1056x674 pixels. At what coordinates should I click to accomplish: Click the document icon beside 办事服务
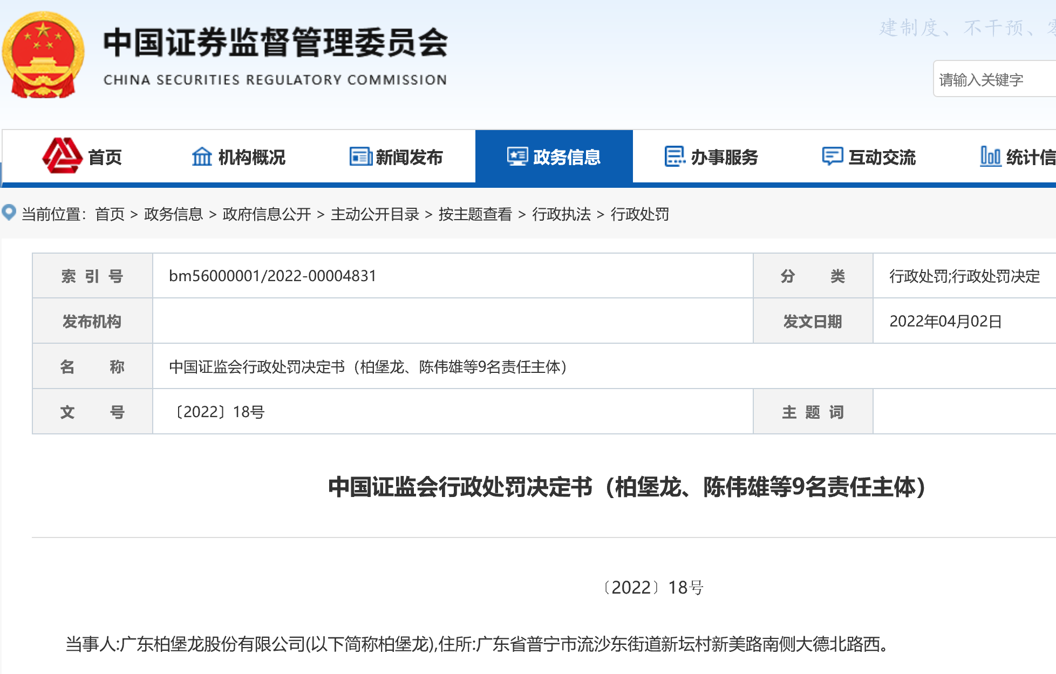(675, 156)
